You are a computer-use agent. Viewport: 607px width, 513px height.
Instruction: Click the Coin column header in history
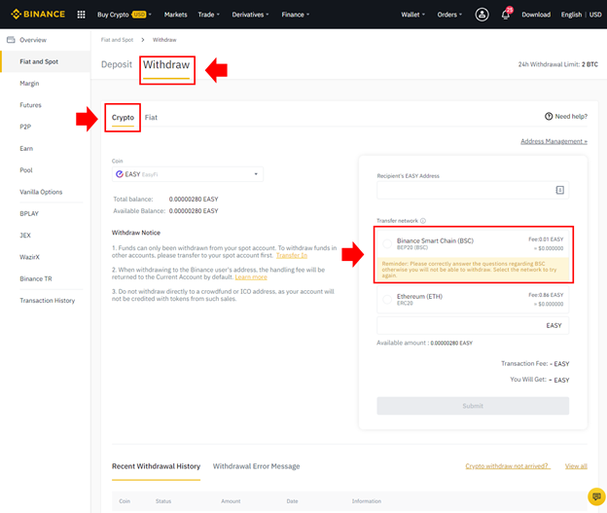pyautogui.click(x=125, y=501)
